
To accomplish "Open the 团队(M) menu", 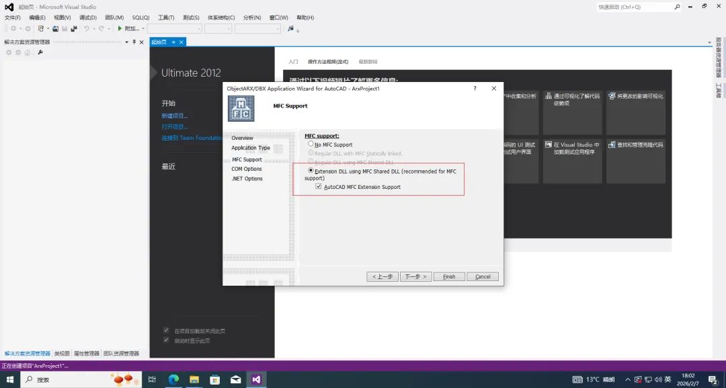I will coord(114,17).
